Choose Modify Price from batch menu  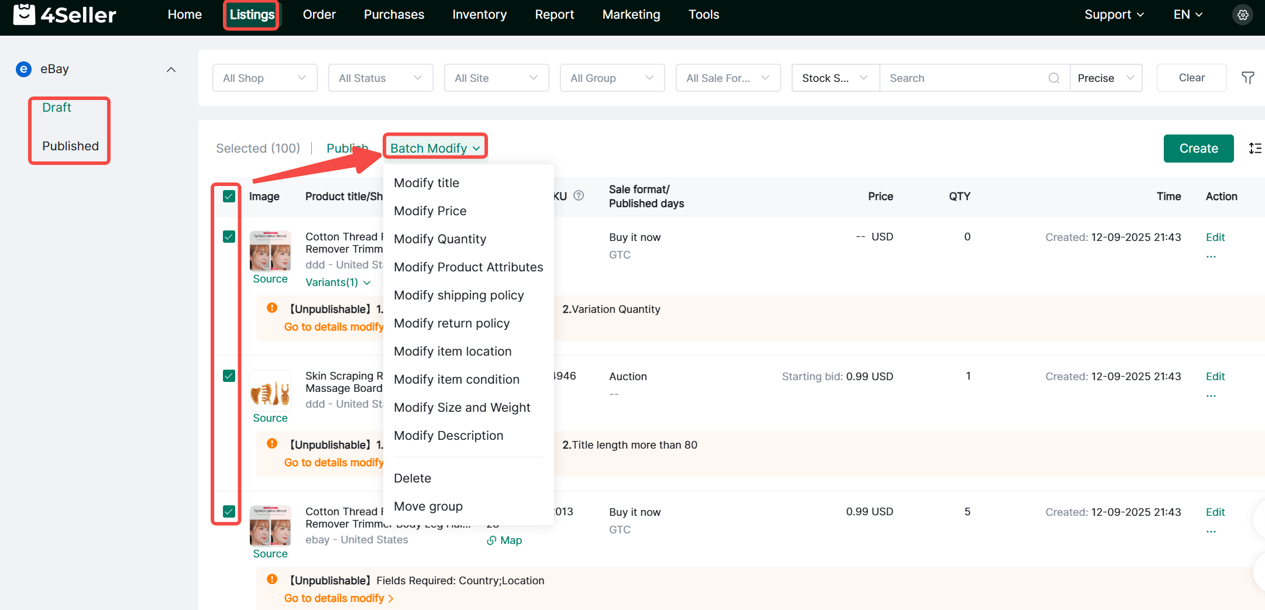pyautogui.click(x=430, y=211)
